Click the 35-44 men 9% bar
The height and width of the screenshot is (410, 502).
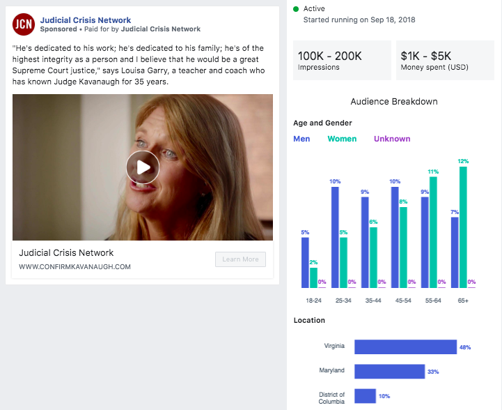[365, 243]
